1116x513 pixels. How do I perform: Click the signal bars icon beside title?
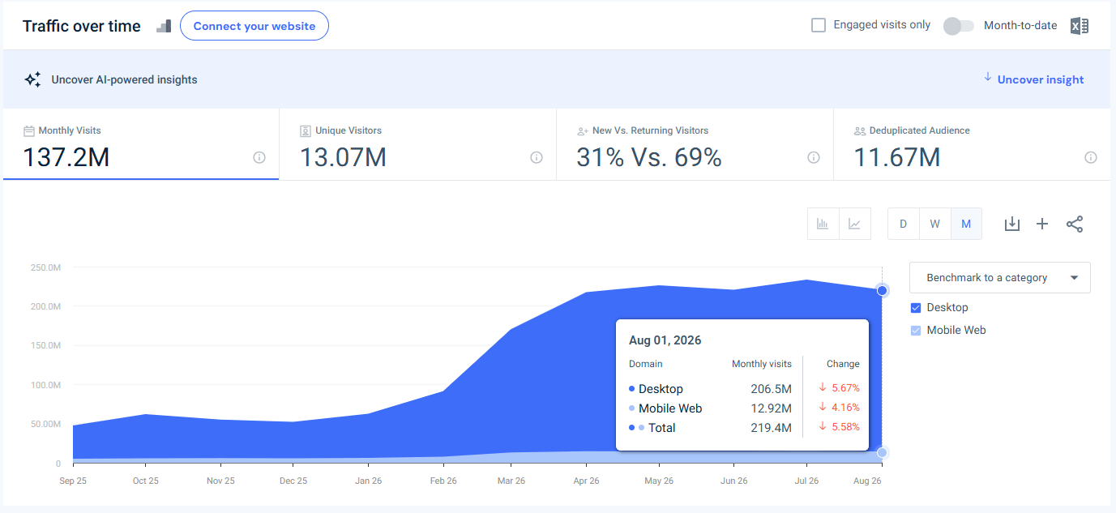[x=164, y=26]
